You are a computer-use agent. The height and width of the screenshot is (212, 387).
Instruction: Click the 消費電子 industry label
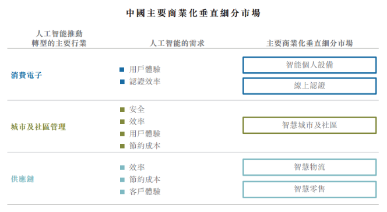click(x=26, y=75)
